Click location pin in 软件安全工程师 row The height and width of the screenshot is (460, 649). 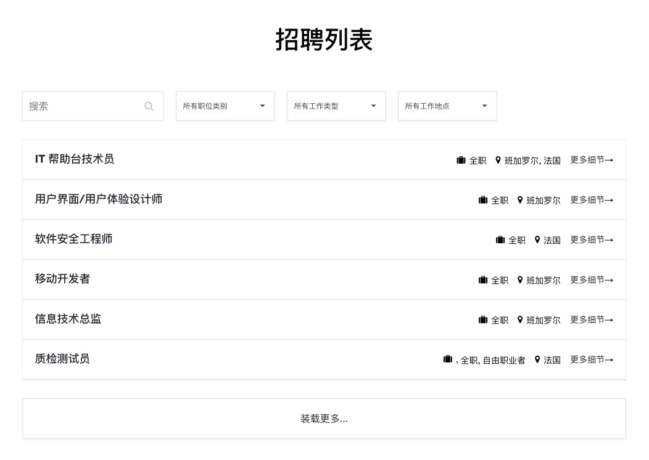click(x=537, y=240)
